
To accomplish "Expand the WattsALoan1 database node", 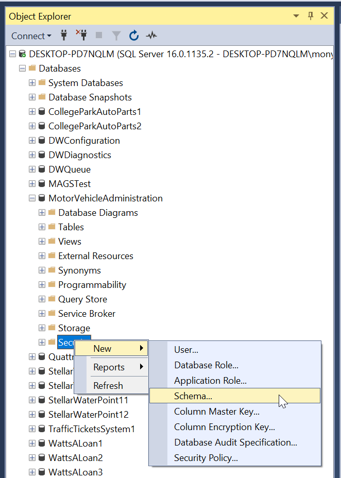I will (x=32, y=443).
